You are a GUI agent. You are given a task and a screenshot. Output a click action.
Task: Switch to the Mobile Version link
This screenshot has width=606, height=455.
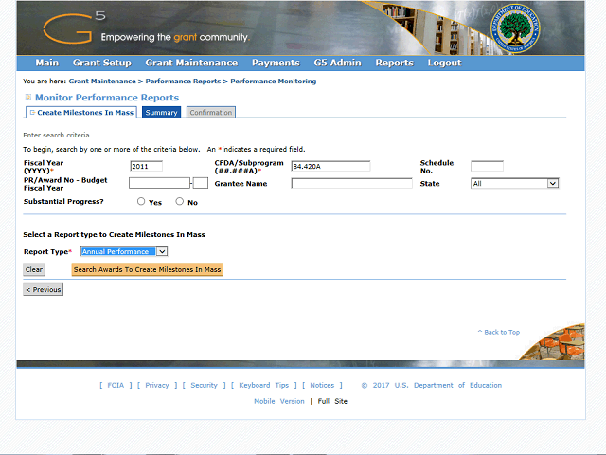(279, 401)
